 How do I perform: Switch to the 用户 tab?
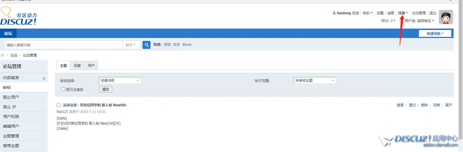[91, 66]
